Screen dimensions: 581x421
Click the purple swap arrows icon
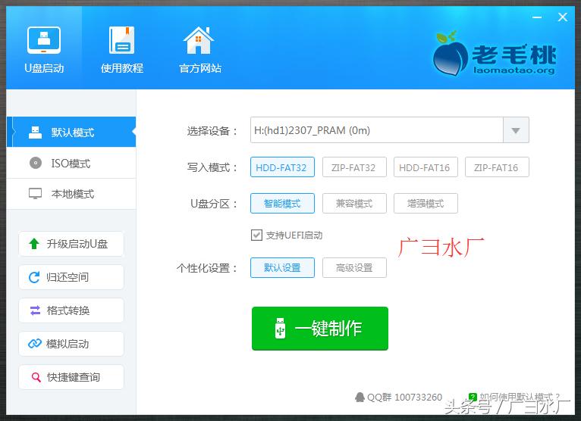(35, 310)
